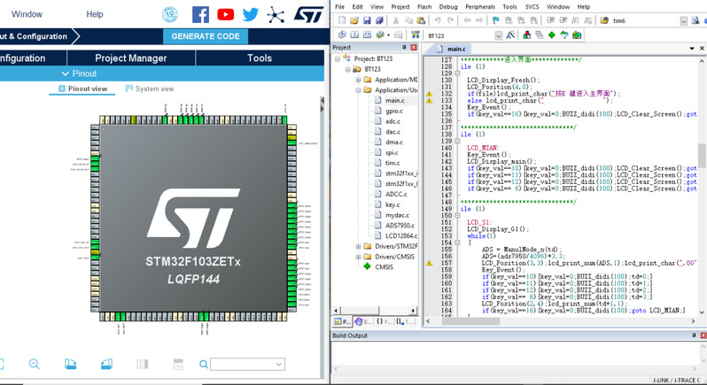This screenshot has height=385, width=707.
Task: Open YouTube link icon in CubeMX
Action: (225, 14)
